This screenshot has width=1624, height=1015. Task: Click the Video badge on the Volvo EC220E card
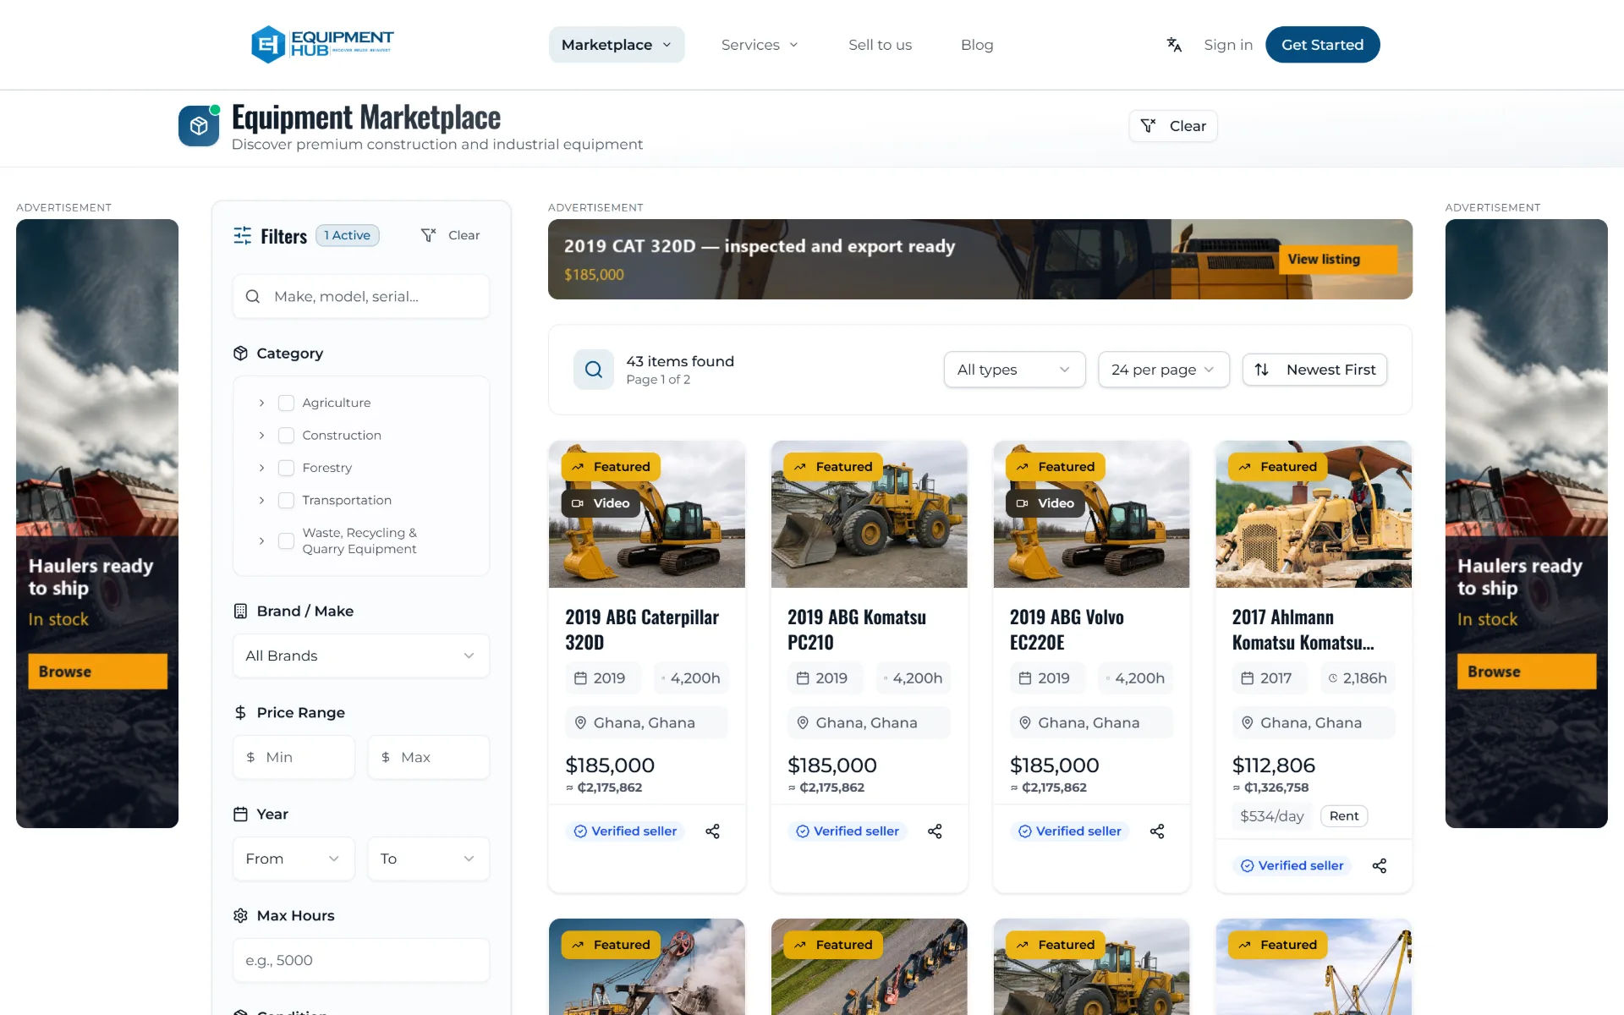pos(1045,503)
